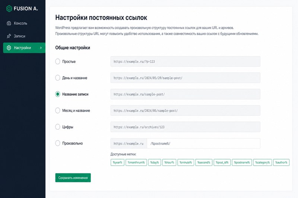Click the https://example.ru/?p=123 field
Viewport: 298px width, 198px height.
point(185,61)
